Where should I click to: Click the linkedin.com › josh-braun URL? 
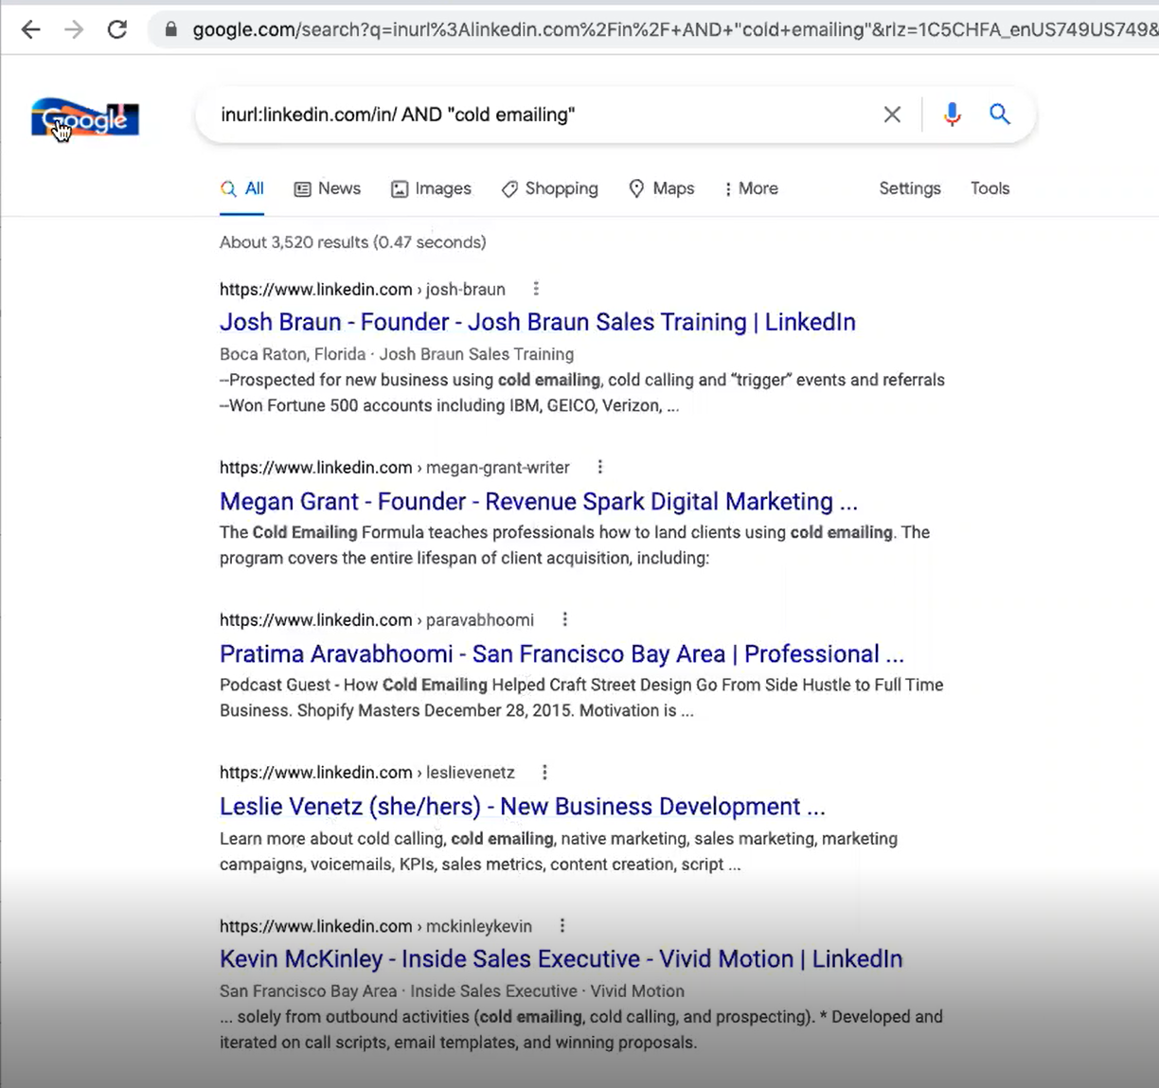click(363, 289)
